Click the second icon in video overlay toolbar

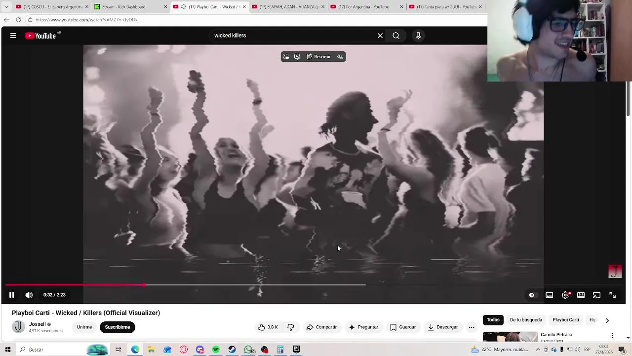point(297,57)
